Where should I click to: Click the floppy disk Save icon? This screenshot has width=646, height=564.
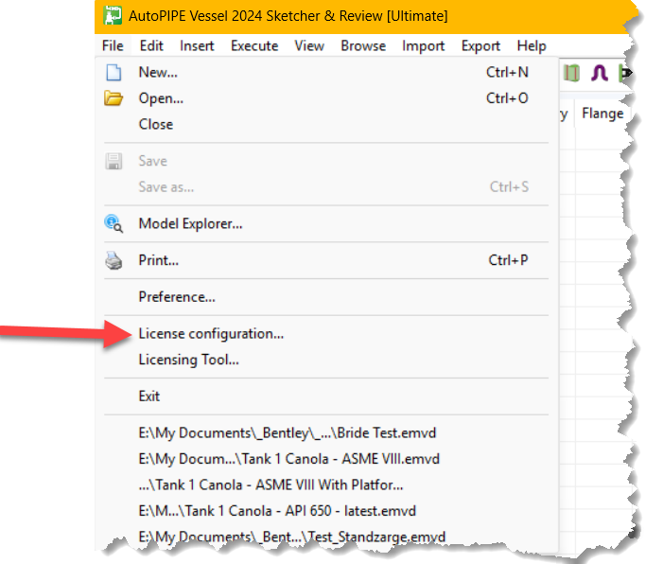tap(113, 161)
